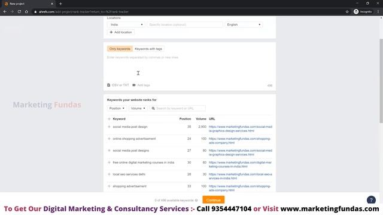This screenshot has width=383, height=215.
Task: Click the browser forward arrow
Action: [12, 12]
